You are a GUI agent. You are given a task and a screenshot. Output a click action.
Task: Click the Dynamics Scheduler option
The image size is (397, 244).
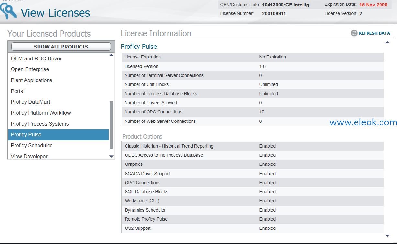pyautogui.click(x=145, y=210)
